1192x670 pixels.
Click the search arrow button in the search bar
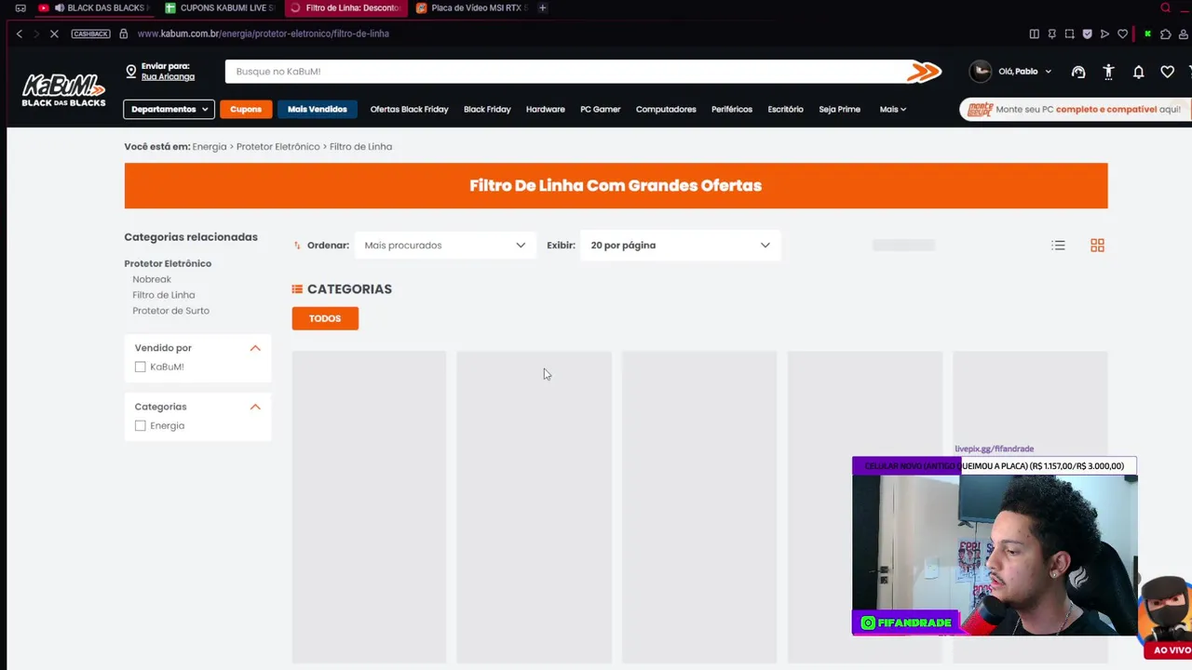point(924,72)
